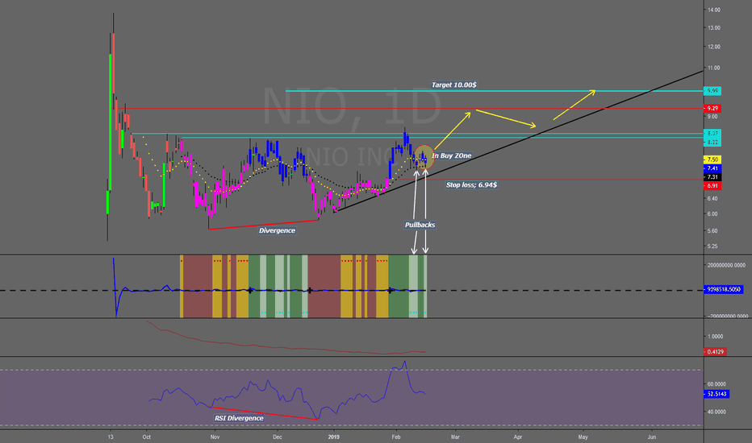Click the cyan 8.37 price tag

pos(712,133)
